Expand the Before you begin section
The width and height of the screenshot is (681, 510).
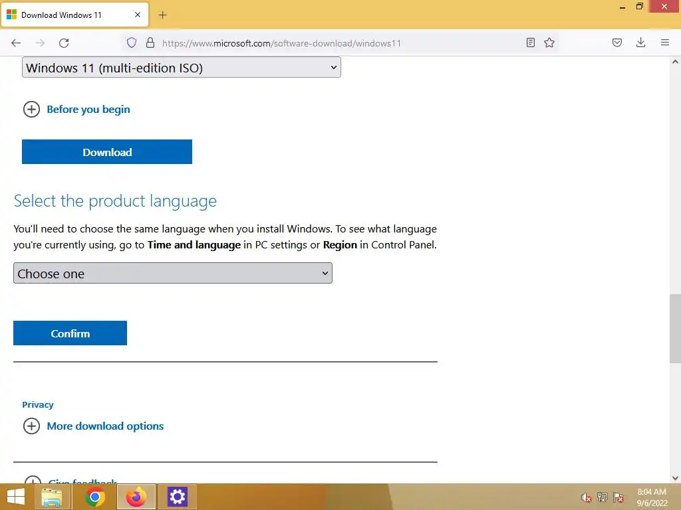[x=31, y=110]
